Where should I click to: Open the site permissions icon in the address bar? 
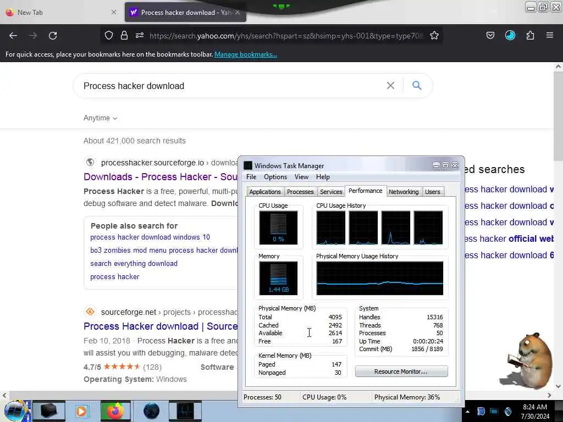point(140,35)
